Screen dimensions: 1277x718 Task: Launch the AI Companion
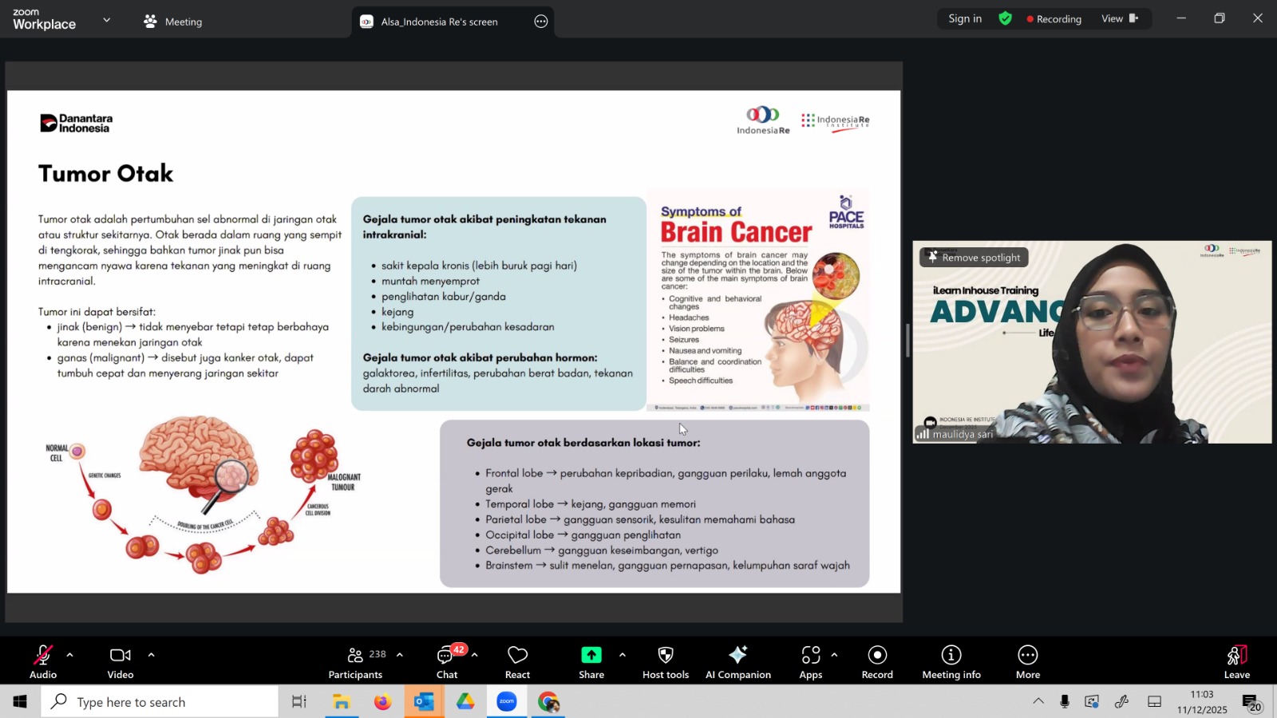tap(737, 661)
